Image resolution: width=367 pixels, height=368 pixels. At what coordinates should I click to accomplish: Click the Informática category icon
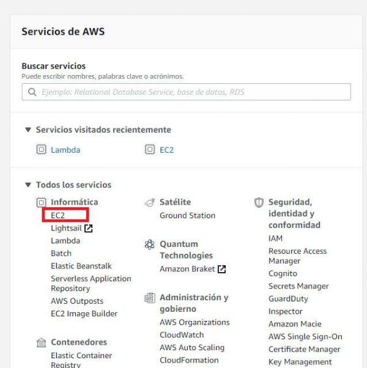[x=42, y=202]
